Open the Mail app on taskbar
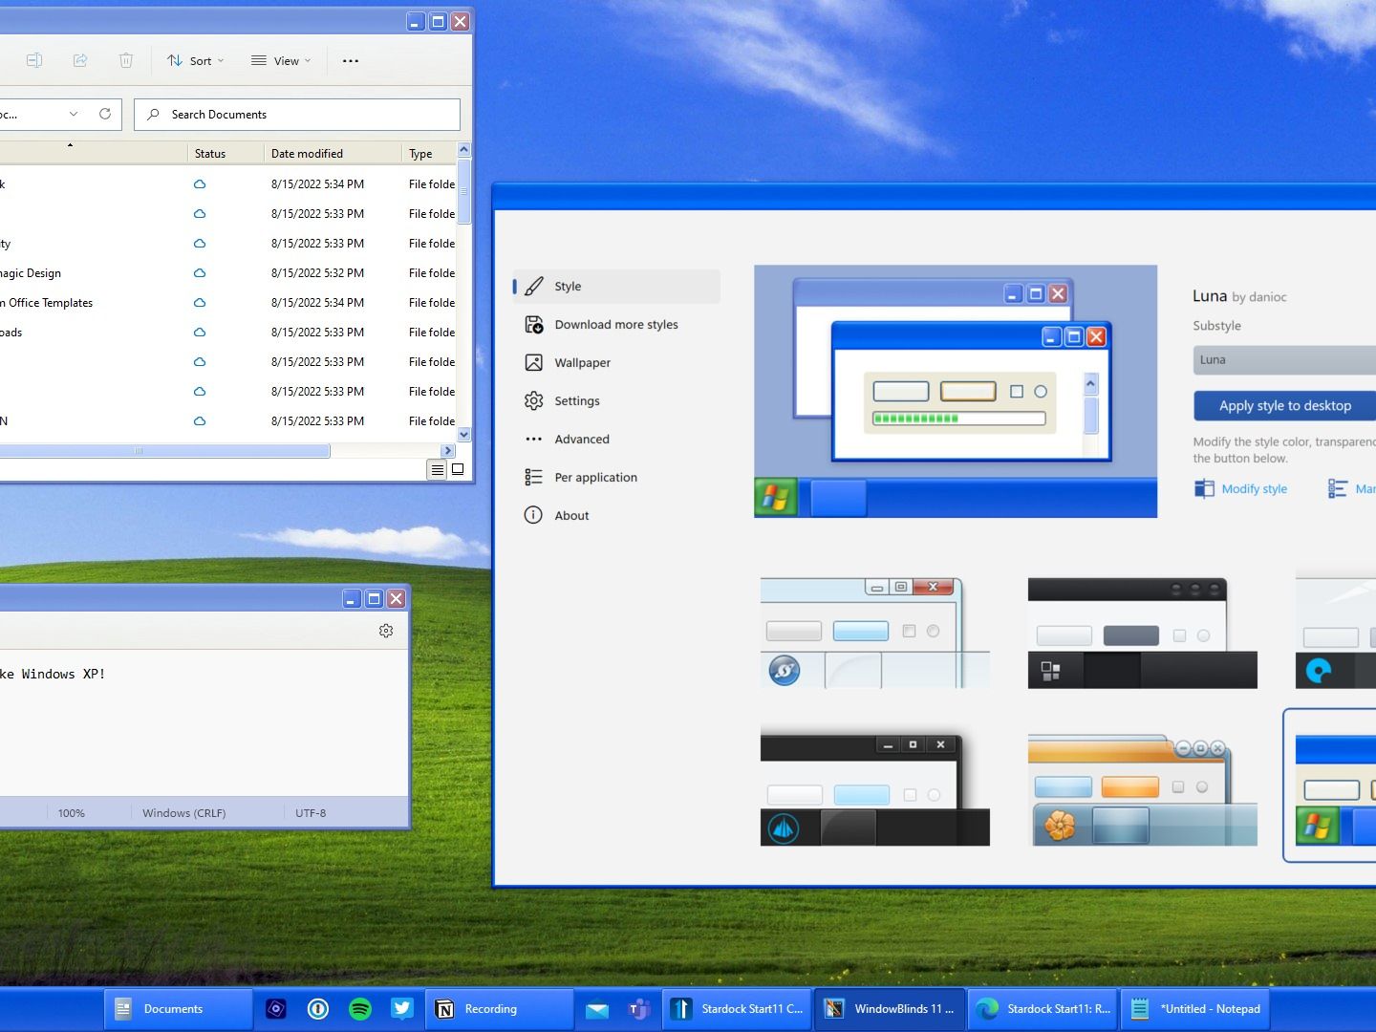 click(x=597, y=1009)
